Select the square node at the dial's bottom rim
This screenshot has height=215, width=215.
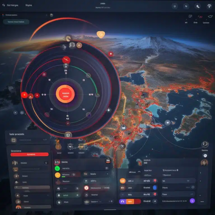point(68,135)
